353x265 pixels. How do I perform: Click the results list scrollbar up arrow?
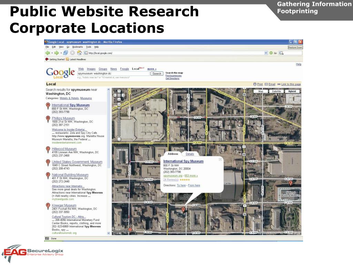click(109, 89)
